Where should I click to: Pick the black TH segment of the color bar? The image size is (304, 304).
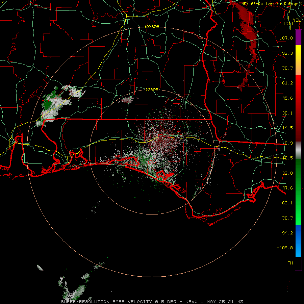click(298, 263)
